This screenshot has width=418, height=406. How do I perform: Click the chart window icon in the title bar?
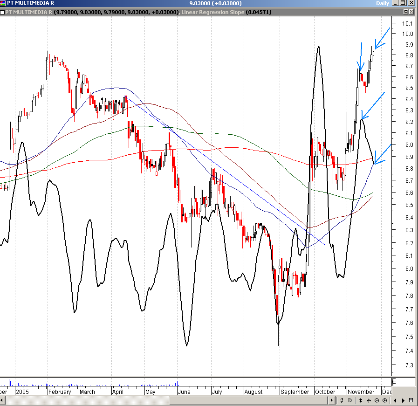point(3,3)
